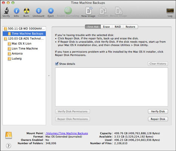Select the Time Machine Backups volume
Image resolution: width=176 pixels, height=151 pixels.
24,34
